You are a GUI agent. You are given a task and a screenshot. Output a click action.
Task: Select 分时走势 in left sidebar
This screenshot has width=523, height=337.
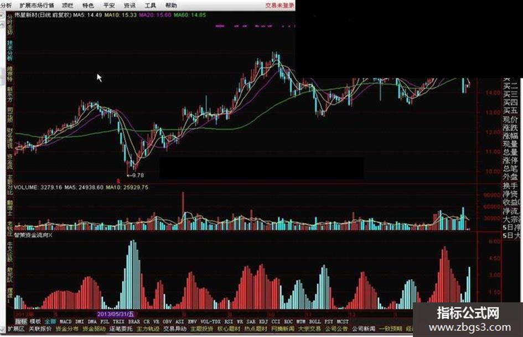(10, 25)
